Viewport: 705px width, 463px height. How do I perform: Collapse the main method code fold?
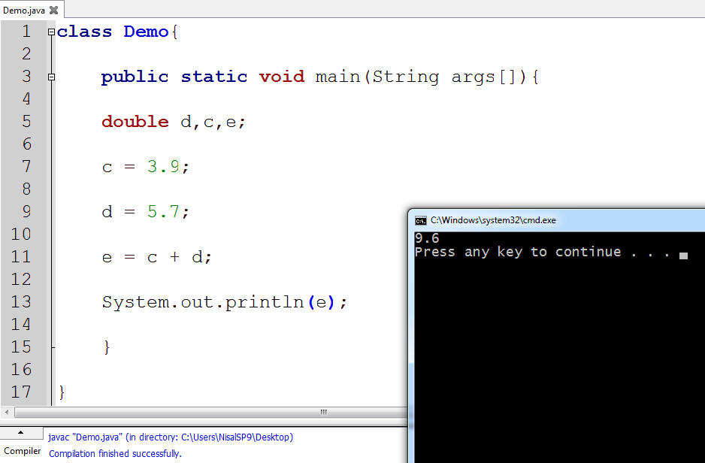(x=50, y=78)
